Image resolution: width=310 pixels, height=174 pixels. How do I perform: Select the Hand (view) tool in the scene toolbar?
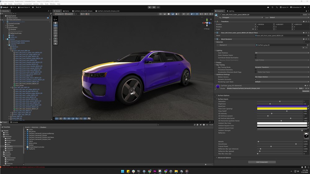tap(55, 23)
